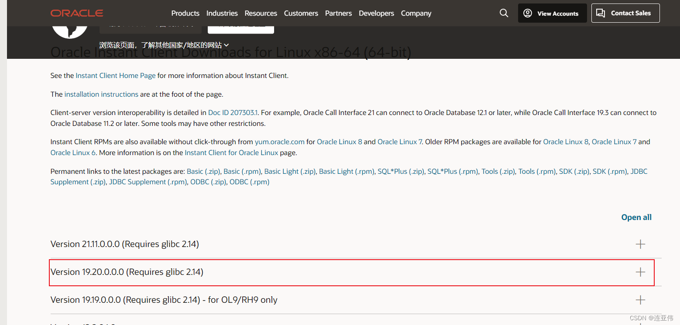Expand Version 19.19.0.0.0 OL9/RH9 plus icon

(x=640, y=300)
